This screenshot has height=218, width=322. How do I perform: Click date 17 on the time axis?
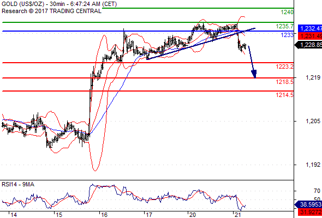pyautogui.click(x=149, y=215)
